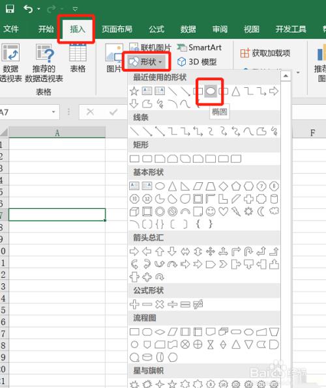Insert the Cube basic shape

134,212
